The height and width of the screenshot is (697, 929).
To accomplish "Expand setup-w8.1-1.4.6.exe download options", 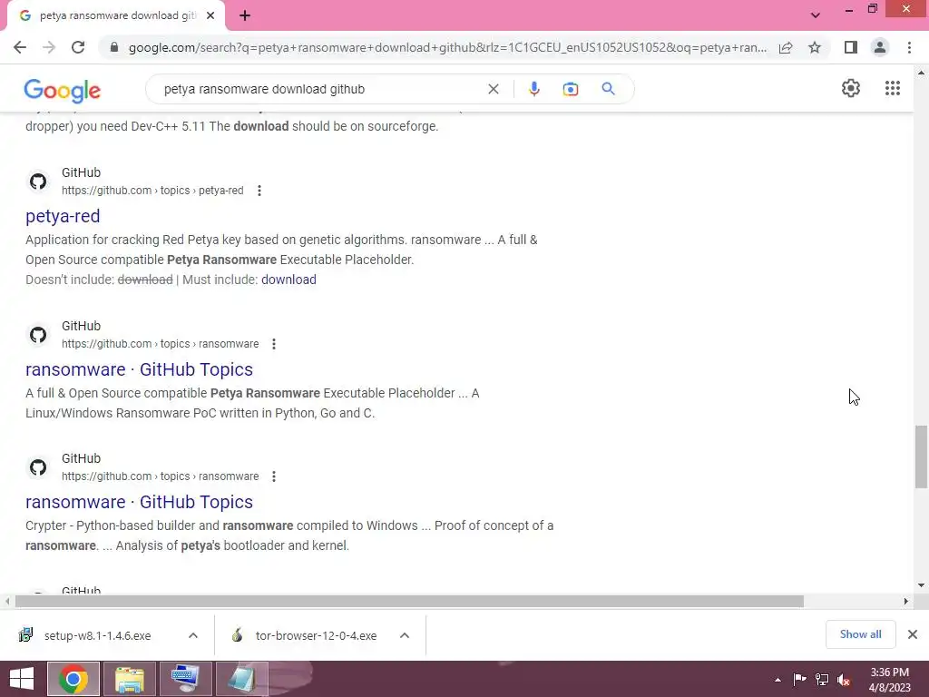I will point(193,635).
